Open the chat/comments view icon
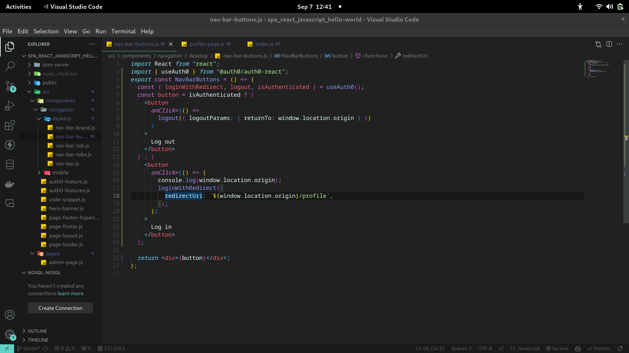 tap(10, 204)
